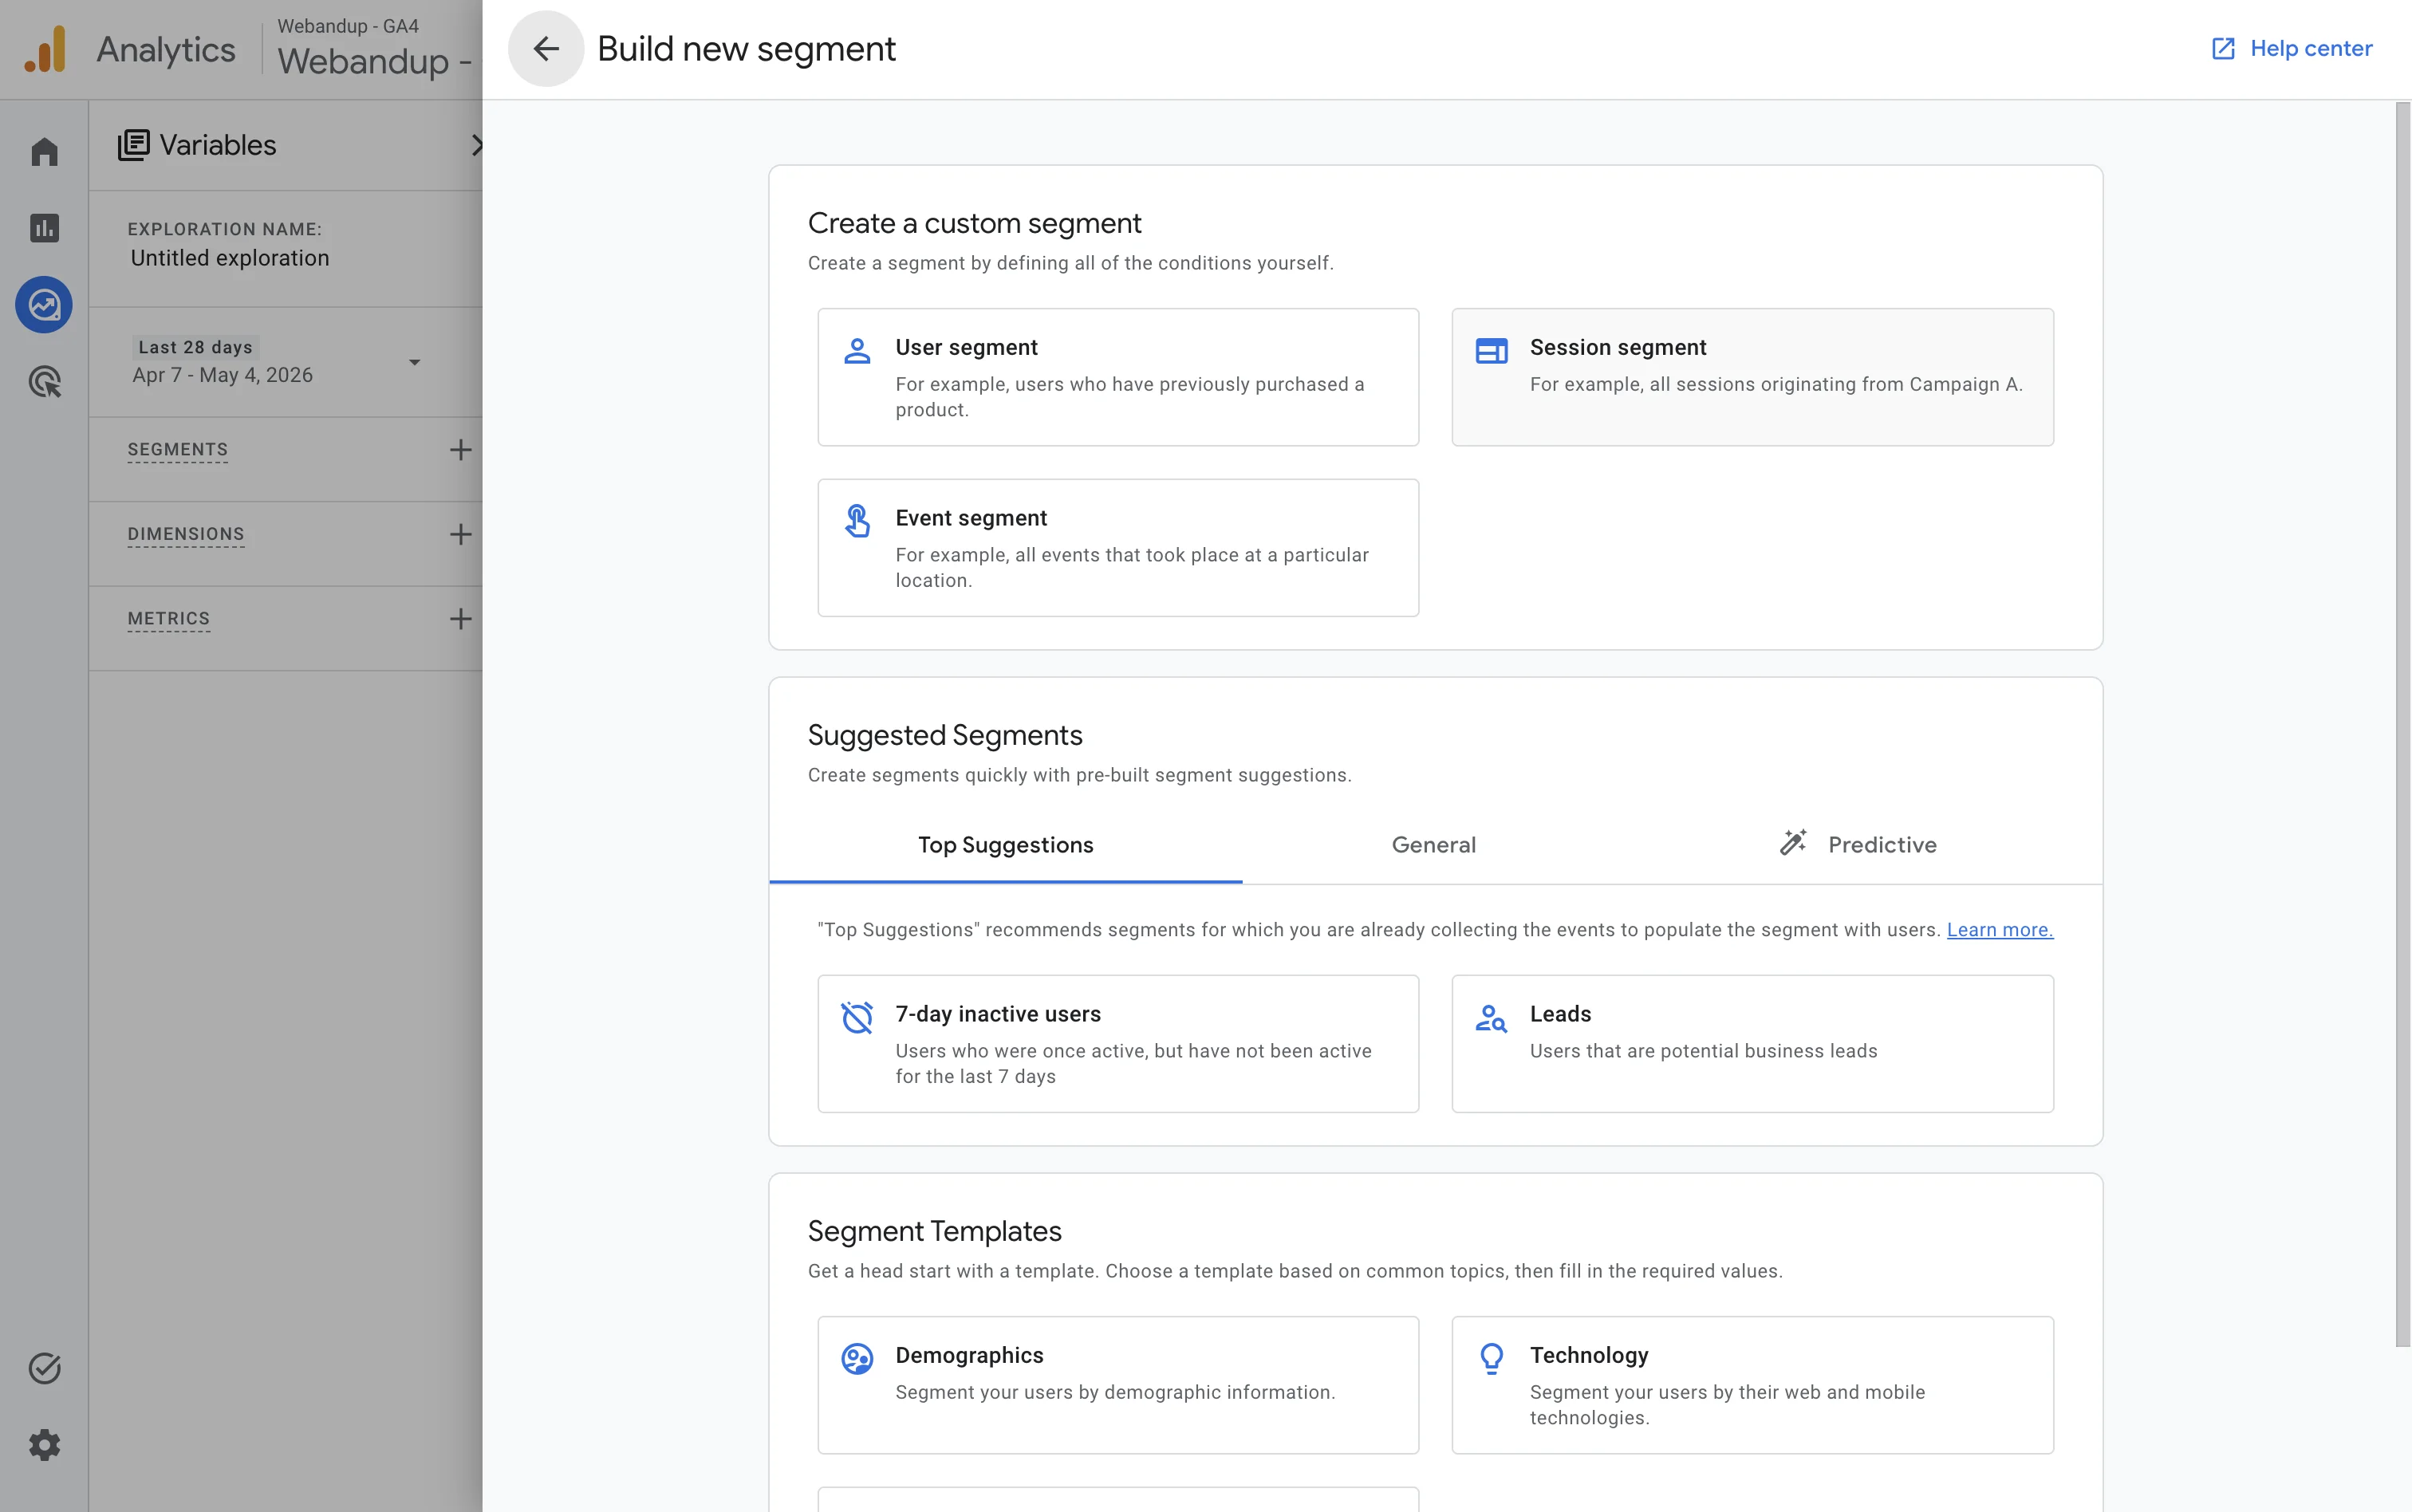Add a new dimension with plus icon
Image resolution: width=2412 pixels, height=1512 pixels.
460,534
